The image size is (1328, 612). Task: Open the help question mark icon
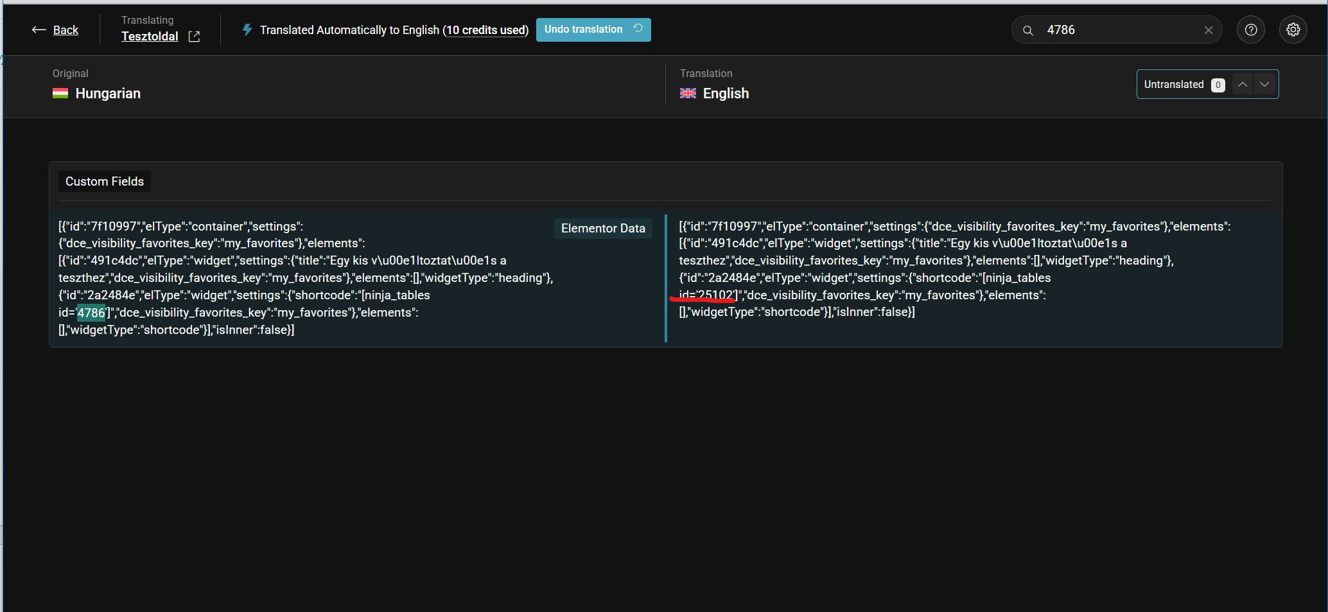coord(1251,30)
